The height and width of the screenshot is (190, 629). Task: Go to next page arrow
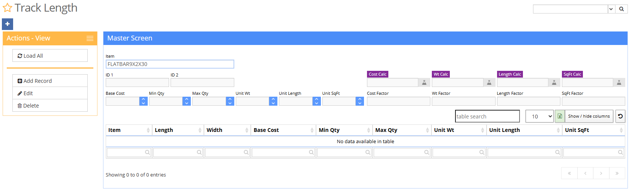(601, 173)
